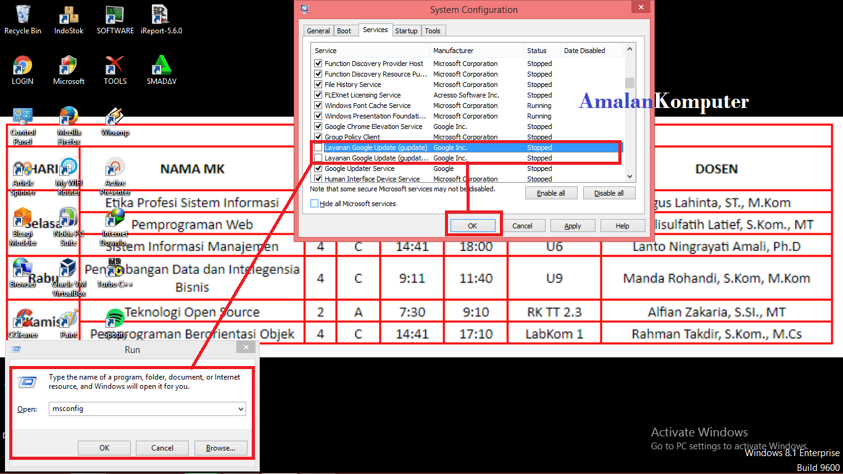Open Bizagi Modeler desktop icon

(23, 227)
